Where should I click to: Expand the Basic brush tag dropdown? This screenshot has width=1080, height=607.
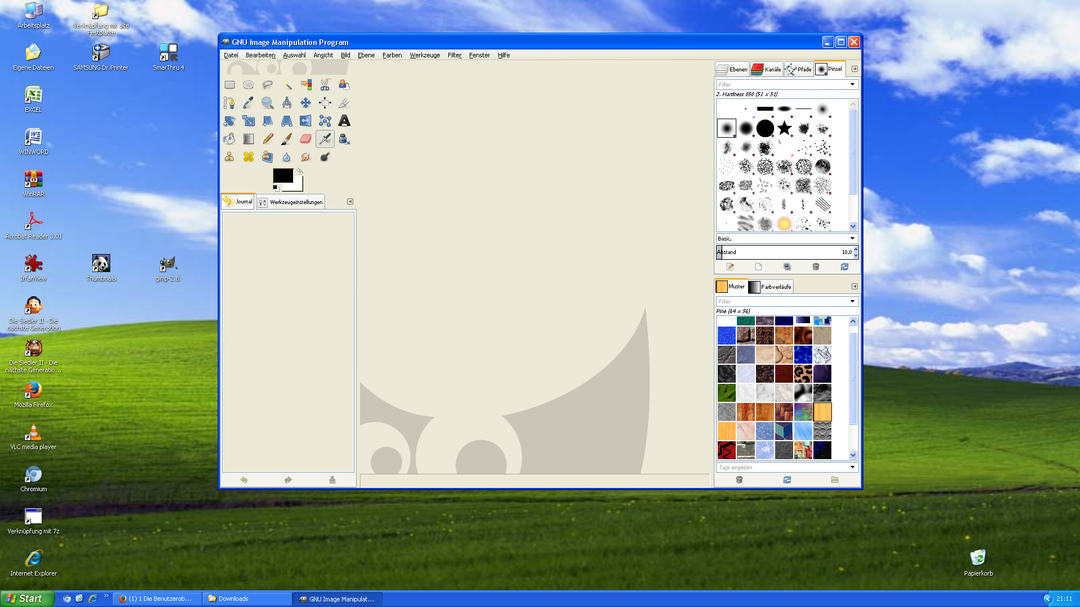[852, 238]
